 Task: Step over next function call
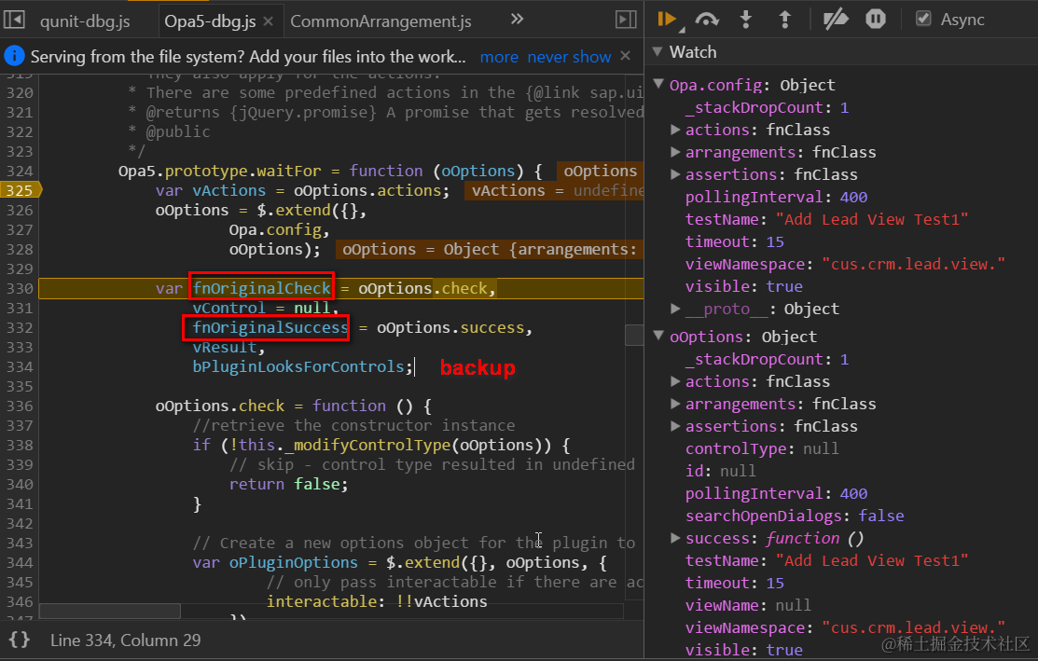coord(707,20)
